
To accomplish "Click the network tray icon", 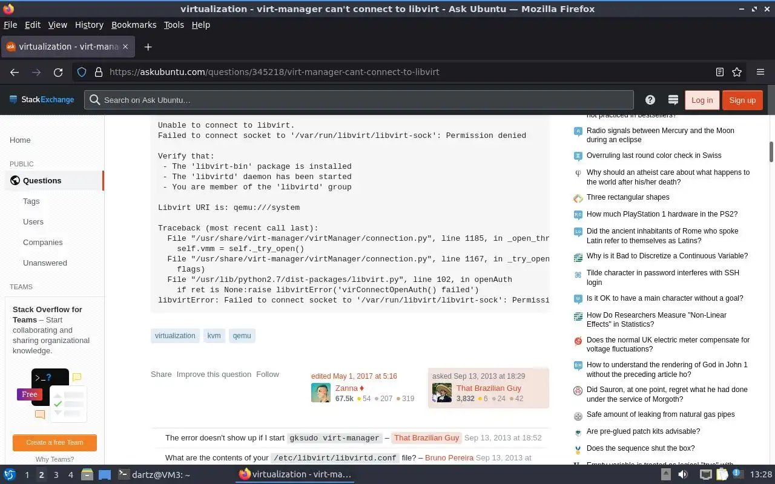I will tap(705, 474).
